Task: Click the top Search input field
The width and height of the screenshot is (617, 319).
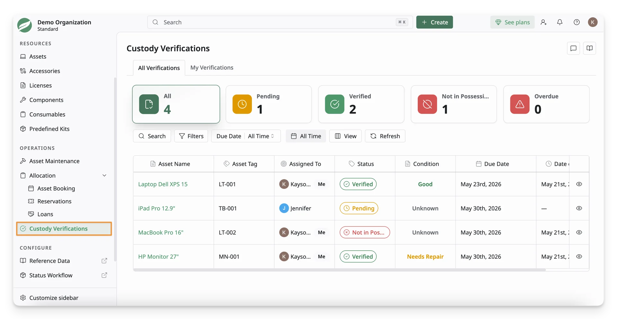Action: (280, 22)
